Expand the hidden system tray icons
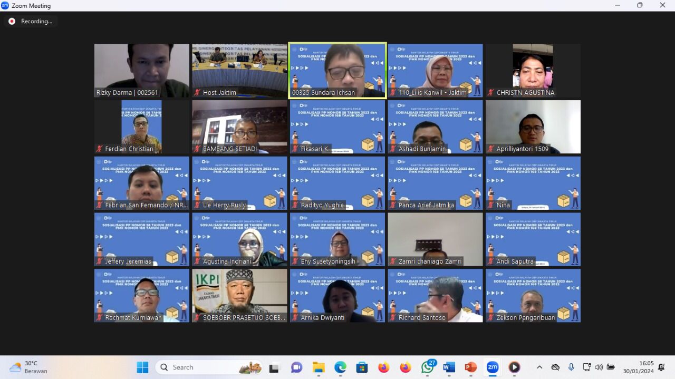Image resolution: width=675 pixels, height=379 pixels. click(x=539, y=367)
